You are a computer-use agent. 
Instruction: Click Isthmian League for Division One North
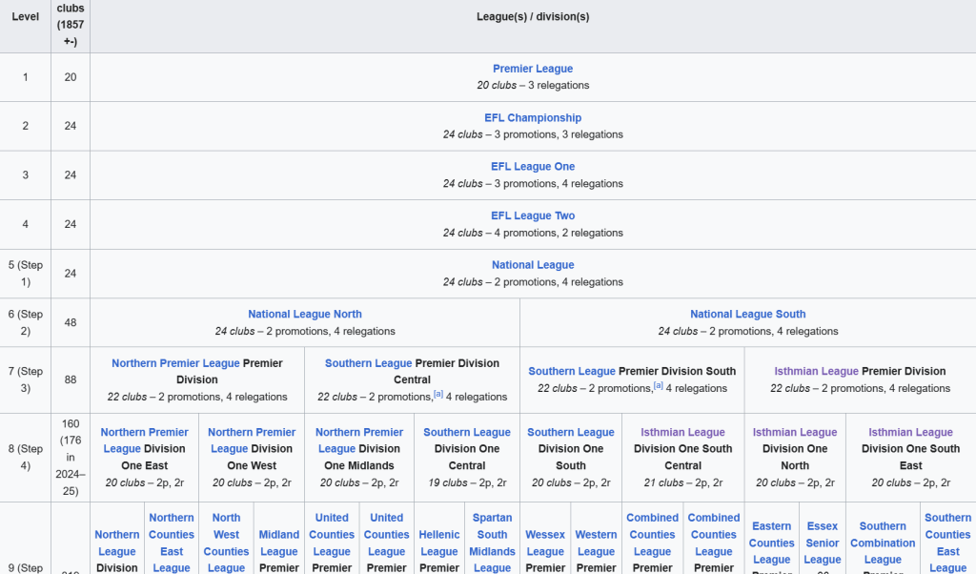pos(795,433)
